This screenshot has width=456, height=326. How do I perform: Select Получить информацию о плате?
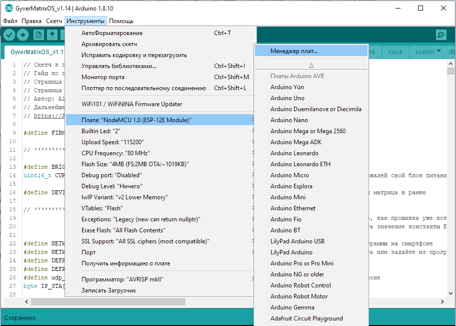tap(160, 263)
